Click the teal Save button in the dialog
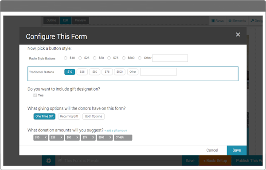 pyautogui.click(x=237, y=150)
